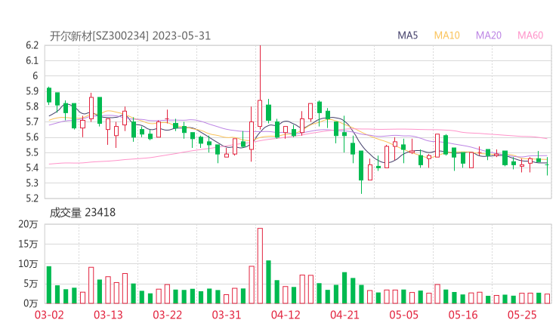Click the 03-31 date label
The image size is (559, 332).
pyautogui.click(x=227, y=315)
